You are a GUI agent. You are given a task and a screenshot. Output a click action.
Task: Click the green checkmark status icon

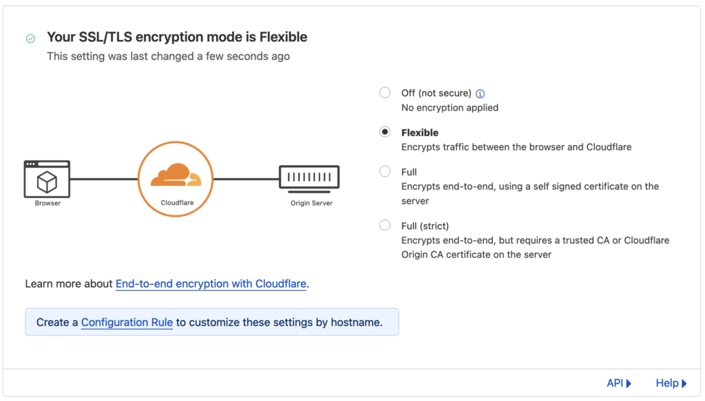(x=30, y=39)
